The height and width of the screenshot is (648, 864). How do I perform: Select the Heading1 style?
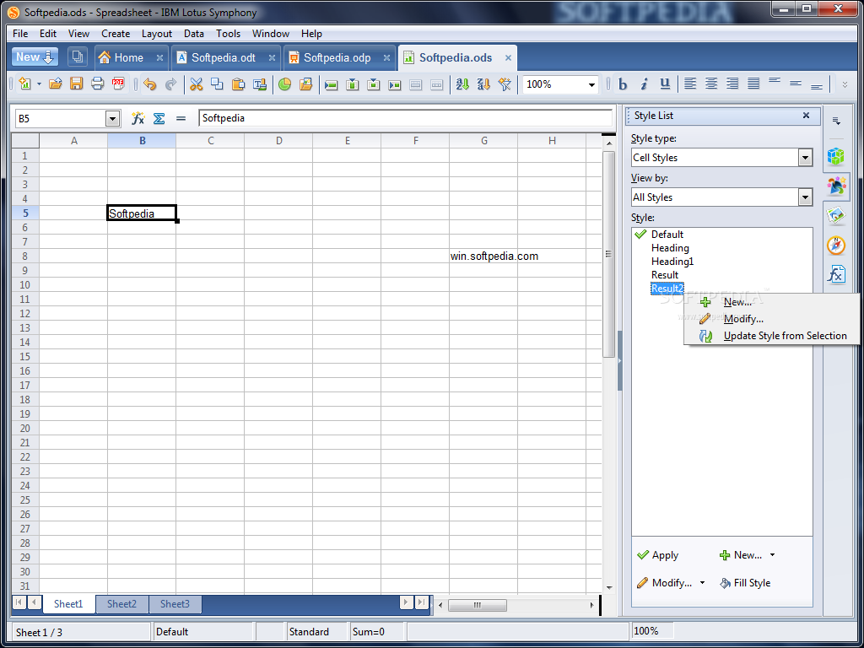(x=672, y=262)
